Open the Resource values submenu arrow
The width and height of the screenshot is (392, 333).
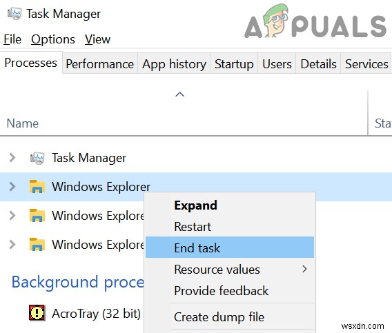[304, 269]
